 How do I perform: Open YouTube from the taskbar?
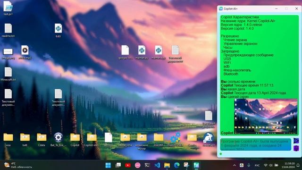click(128, 165)
